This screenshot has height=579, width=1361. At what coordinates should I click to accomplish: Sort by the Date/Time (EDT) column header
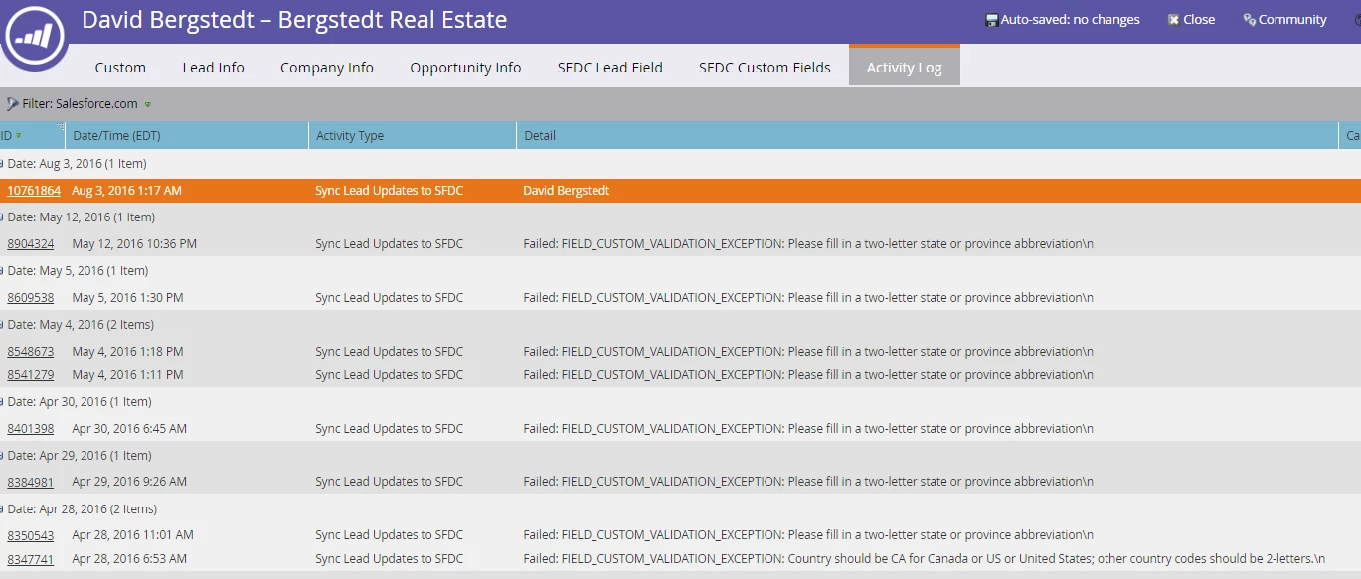pos(187,136)
